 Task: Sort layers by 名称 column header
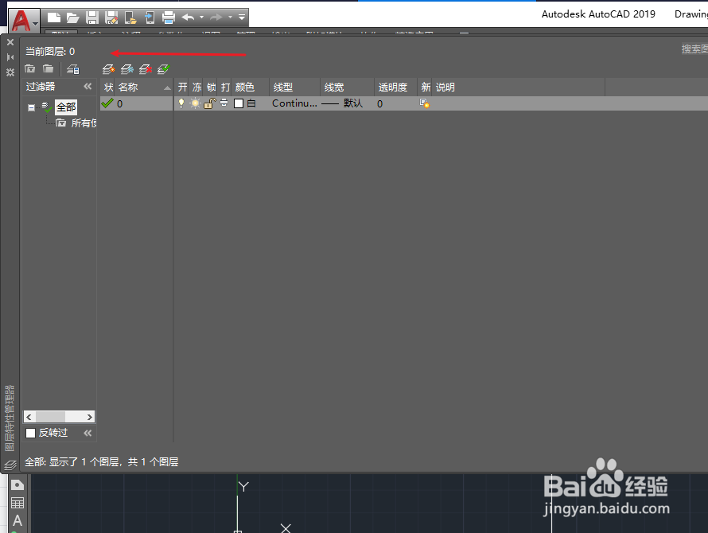click(144, 88)
